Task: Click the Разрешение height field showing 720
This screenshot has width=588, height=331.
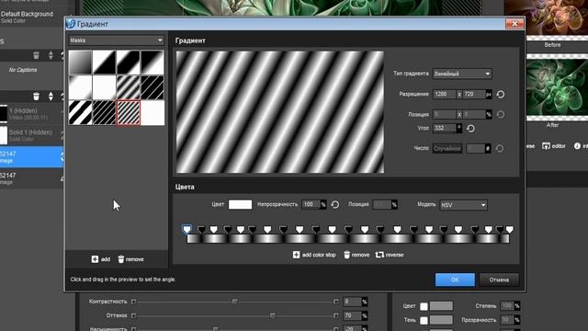Action: point(474,94)
